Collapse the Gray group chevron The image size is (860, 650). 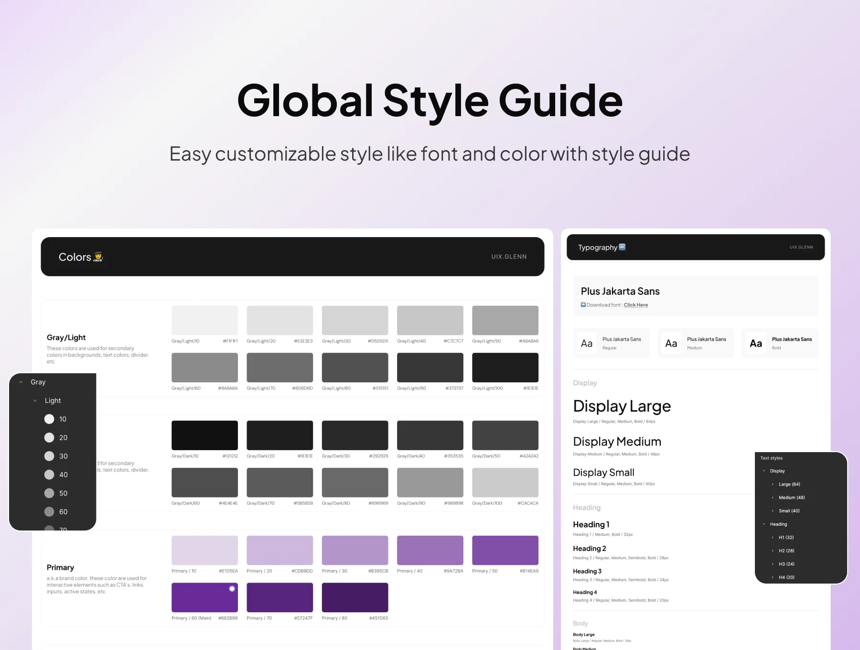click(x=21, y=382)
